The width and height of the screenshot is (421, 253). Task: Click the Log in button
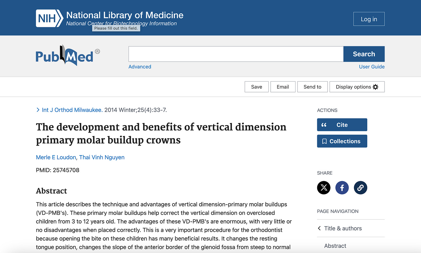pos(369,19)
